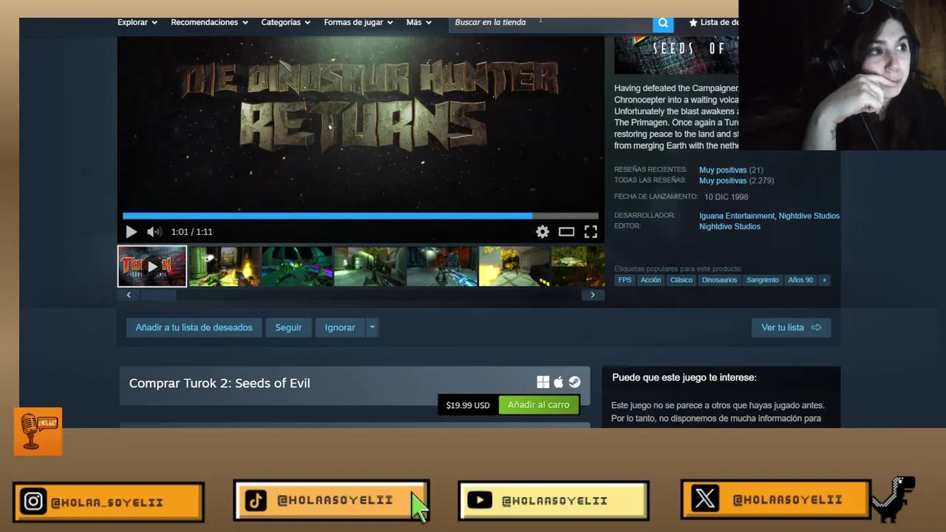Mute the trailer with the speaker icon
946x532 pixels.
pos(154,232)
